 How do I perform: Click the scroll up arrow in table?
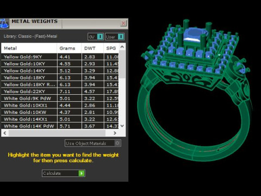[122, 47]
